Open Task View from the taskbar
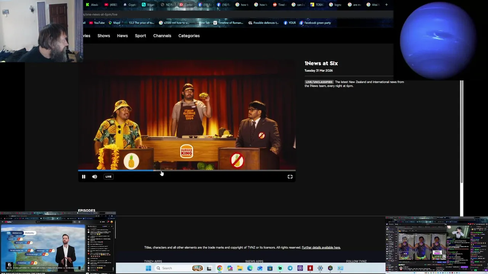The width and height of the screenshot is (488, 274). [209, 268]
